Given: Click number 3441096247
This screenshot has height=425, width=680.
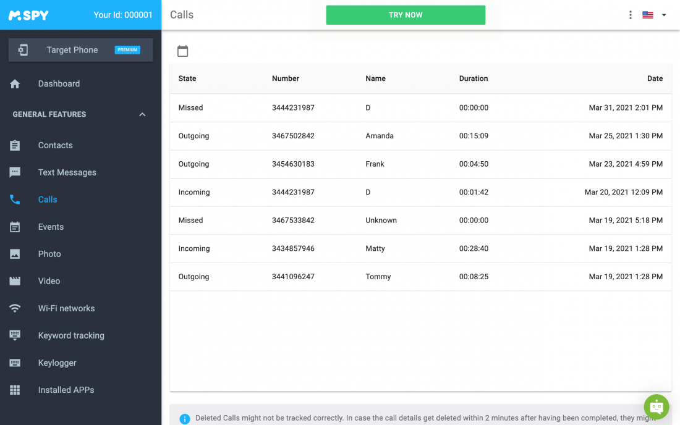Looking at the screenshot, I should tap(293, 276).
